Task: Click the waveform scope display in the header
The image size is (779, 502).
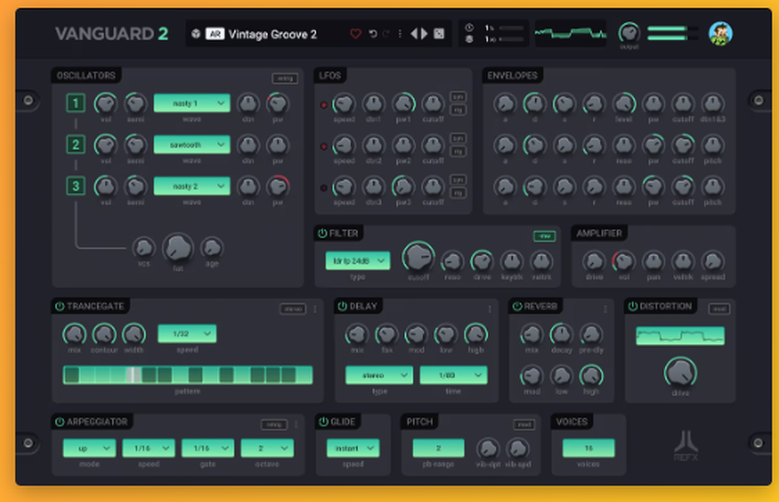Action: (x=570, y=33)
